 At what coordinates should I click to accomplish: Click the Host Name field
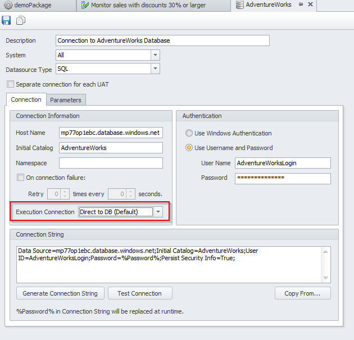111,133
